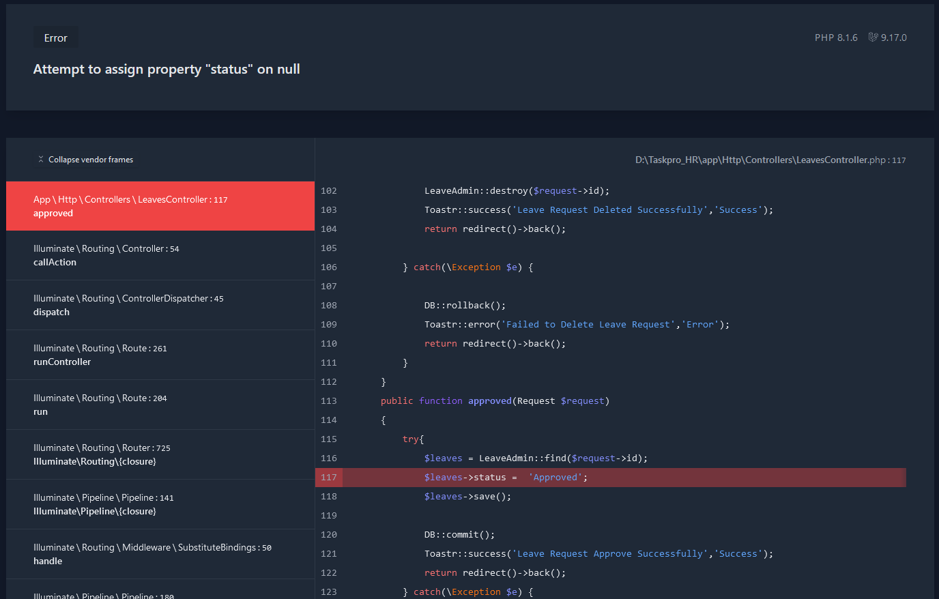The image size is (939, 599).
Task: Click line 113 public function approved
Action: pyautogui.click(x=495, y=401)
